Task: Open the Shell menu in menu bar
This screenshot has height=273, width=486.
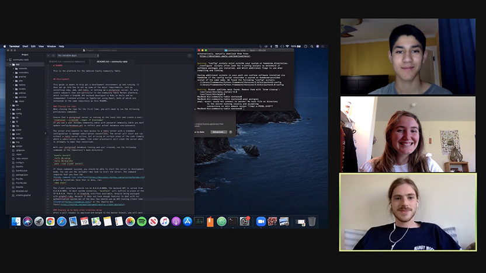Action: pyautogui.click(x=25, y=46)
